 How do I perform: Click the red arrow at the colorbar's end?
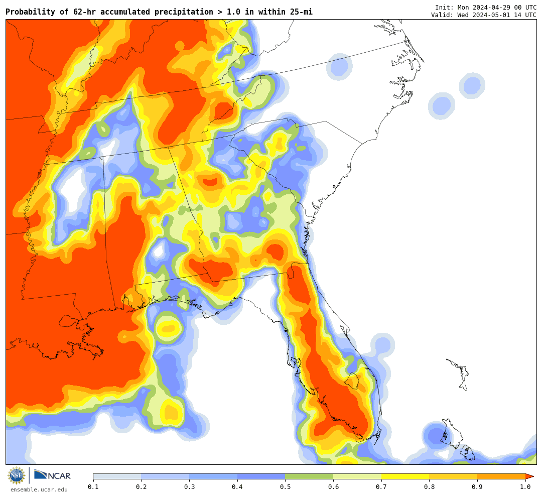click(529, 476)
